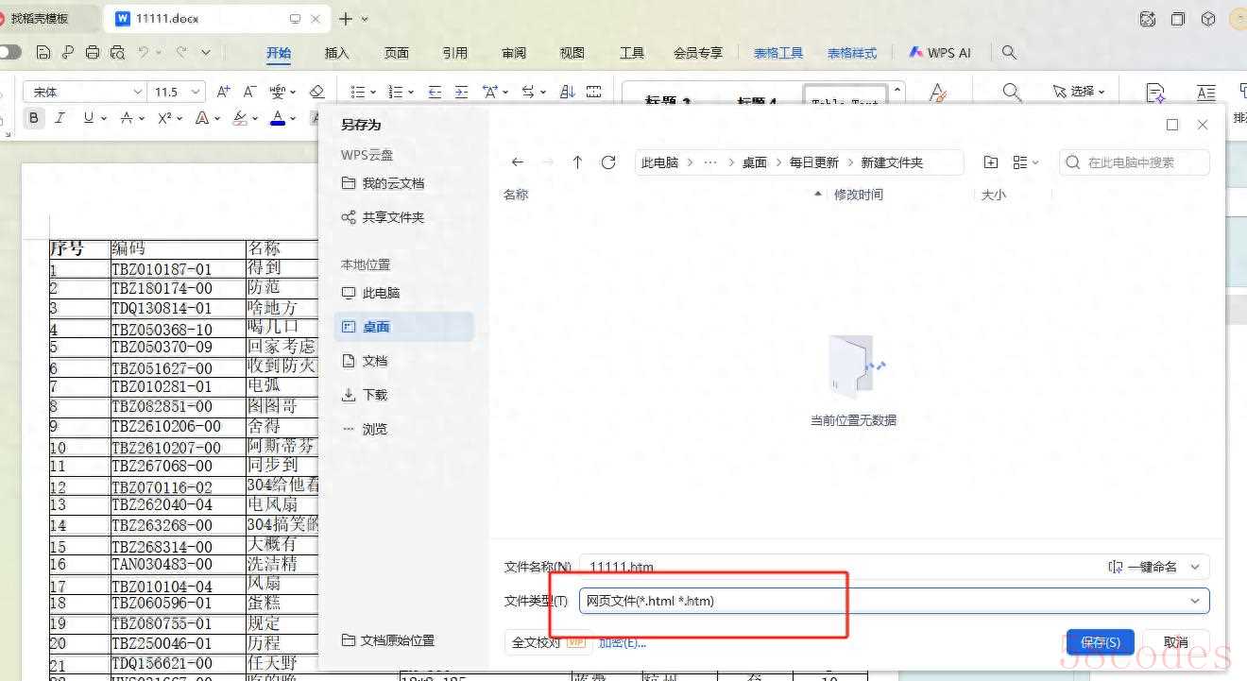Viewport: 1247px width, 681px height.
Task: Click the 保存(S) button
Action: (x=1100, y=642)
